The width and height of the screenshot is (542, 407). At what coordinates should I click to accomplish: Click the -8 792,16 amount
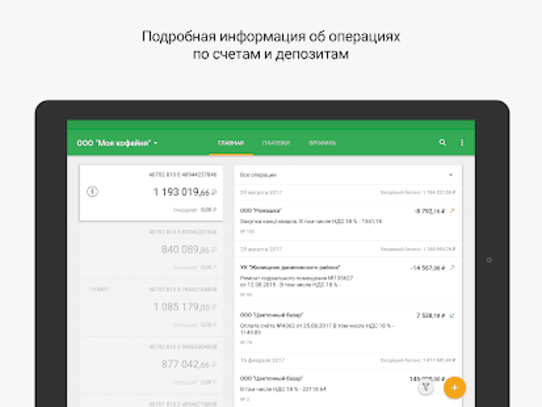coord(429,211)
